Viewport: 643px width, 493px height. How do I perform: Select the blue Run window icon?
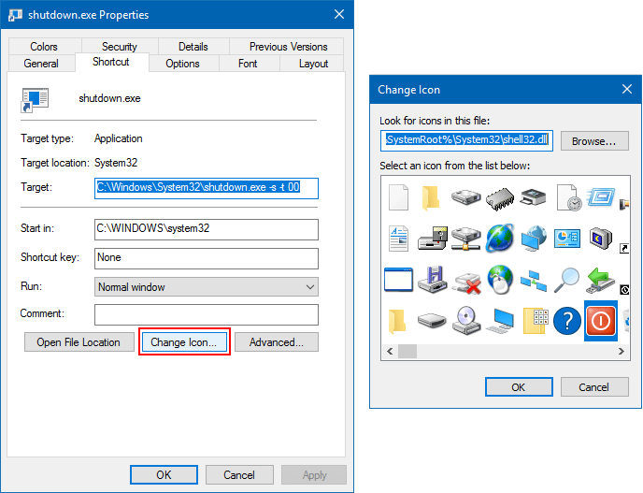click(x=601, y=197)
